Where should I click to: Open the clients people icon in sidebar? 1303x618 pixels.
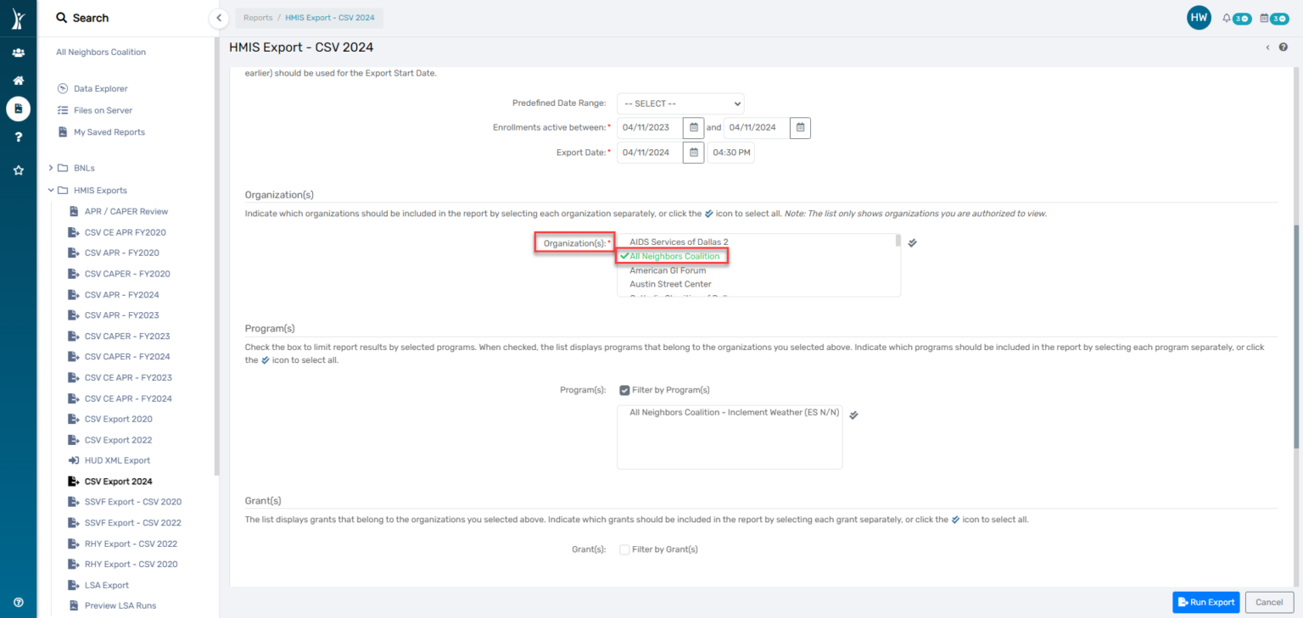[x=18, y=53]
